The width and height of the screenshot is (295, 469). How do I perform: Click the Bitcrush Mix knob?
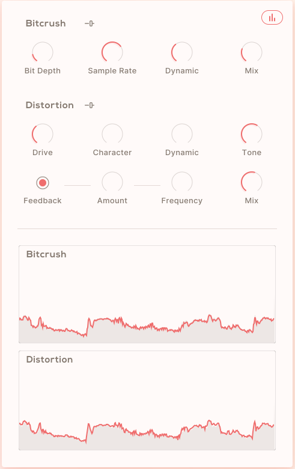(x=251, y=52)
